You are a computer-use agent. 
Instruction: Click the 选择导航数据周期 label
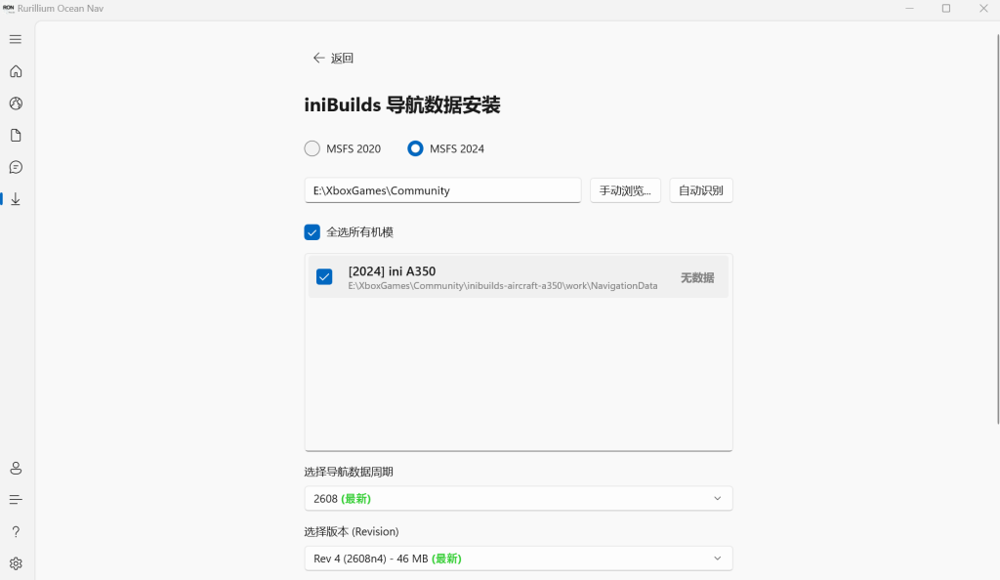pyautogui.click(x=349, y=472)
